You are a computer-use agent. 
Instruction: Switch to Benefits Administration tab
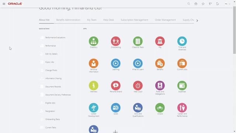(68, 20)
